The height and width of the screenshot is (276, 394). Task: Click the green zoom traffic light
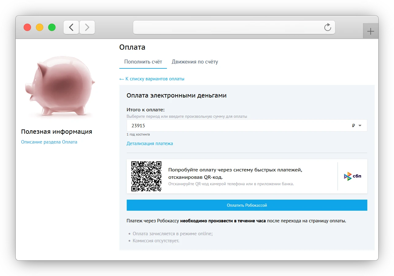(52, 27)
